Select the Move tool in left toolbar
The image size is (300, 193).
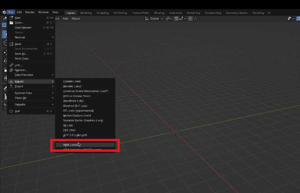(5, 52)
